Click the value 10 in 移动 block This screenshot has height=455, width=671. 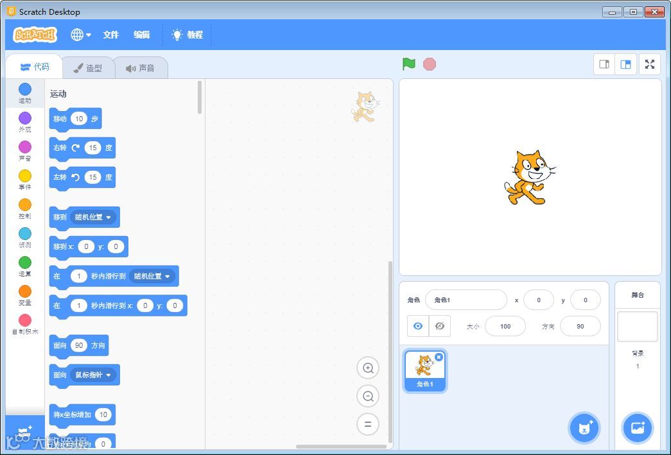tap(79, 119)
